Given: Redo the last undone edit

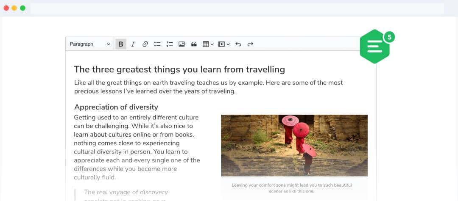Looking at the screenshot, I should tap(250, 44).
